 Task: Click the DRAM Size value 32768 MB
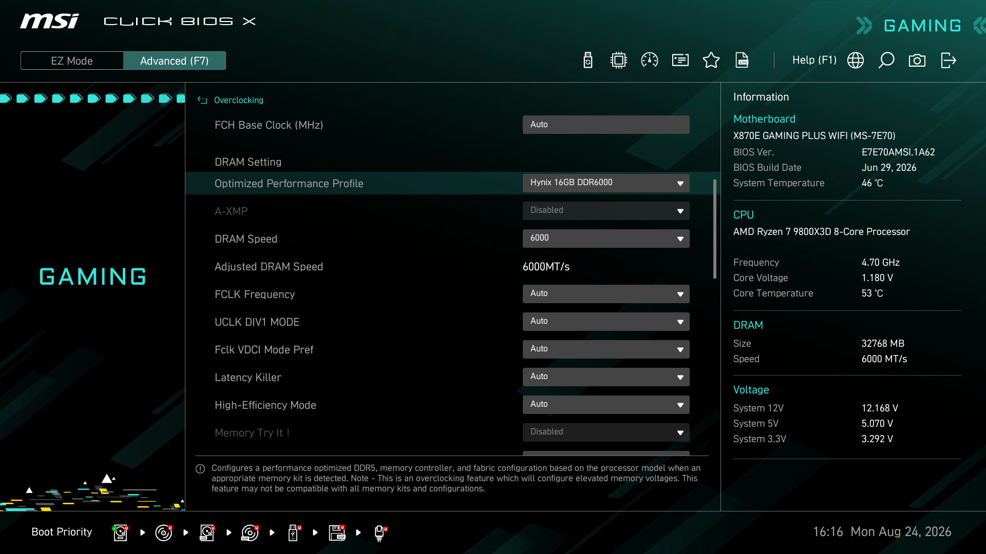tap(883, 344)
